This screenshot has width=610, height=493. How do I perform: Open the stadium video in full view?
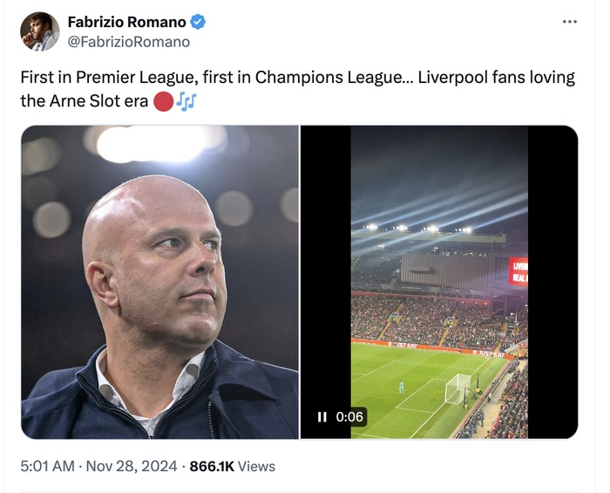click(439, 282)
